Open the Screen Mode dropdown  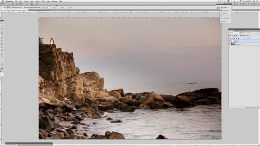37,4
